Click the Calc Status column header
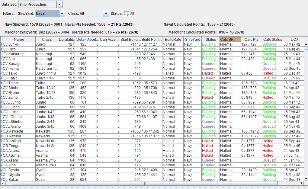 coord(273,39)
